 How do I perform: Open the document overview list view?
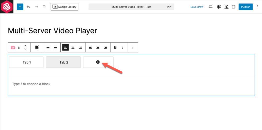click(x=45, y=7)
